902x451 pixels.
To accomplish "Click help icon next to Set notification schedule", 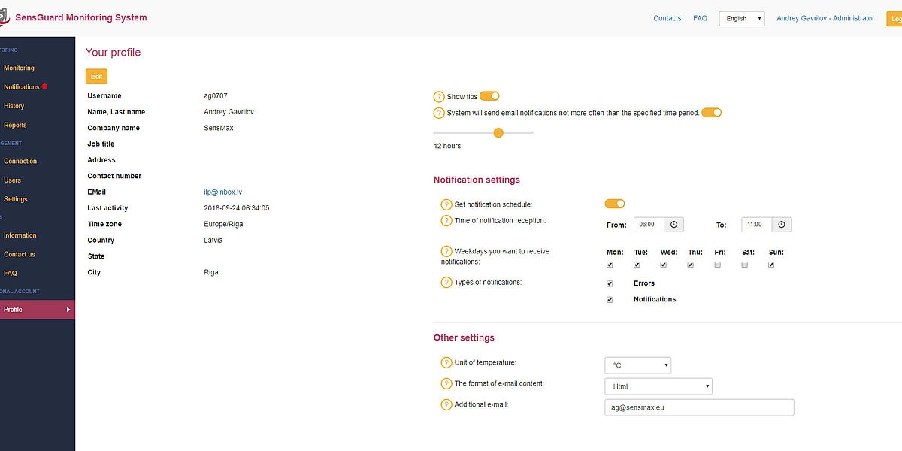I will click(x=446, y=204).
